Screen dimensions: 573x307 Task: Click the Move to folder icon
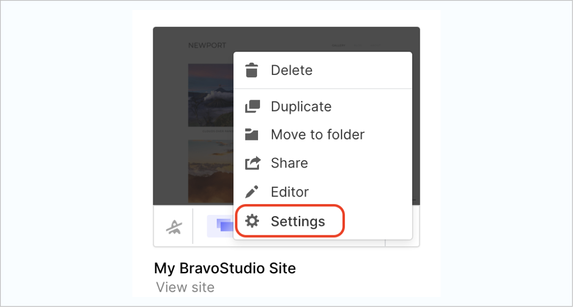click(252, 135)
